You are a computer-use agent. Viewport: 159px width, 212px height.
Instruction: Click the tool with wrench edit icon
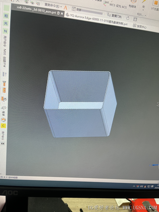[x=4, y=99]
